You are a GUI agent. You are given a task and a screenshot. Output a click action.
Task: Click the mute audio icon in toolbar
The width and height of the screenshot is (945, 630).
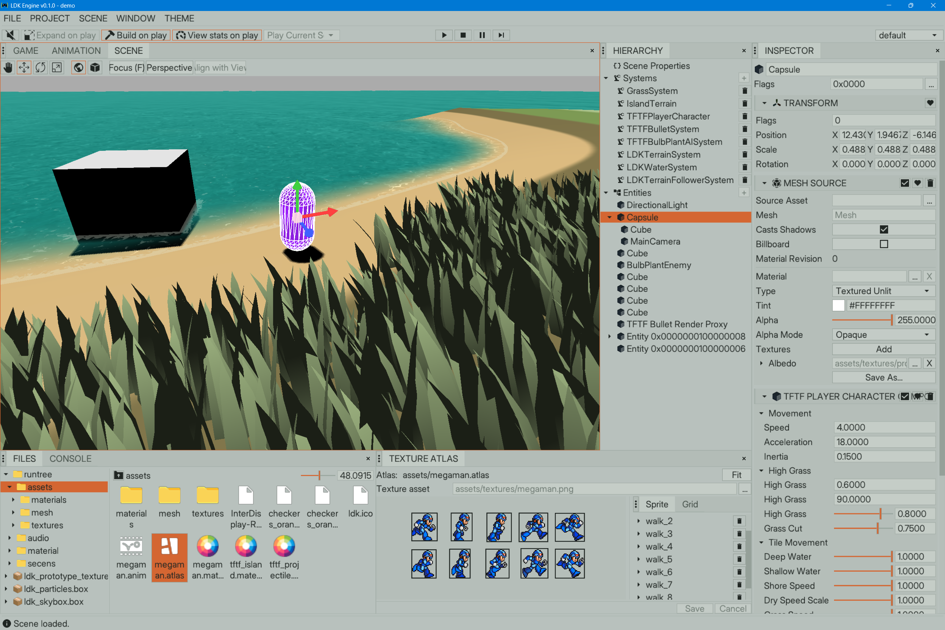click(x=11, y=35)
